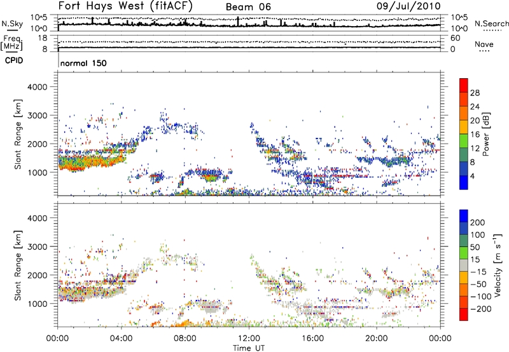This screenshot has width=509, height=352.
Task: Click the 'Fort Hays West (fitACF)' title
Action: (125, 6)
